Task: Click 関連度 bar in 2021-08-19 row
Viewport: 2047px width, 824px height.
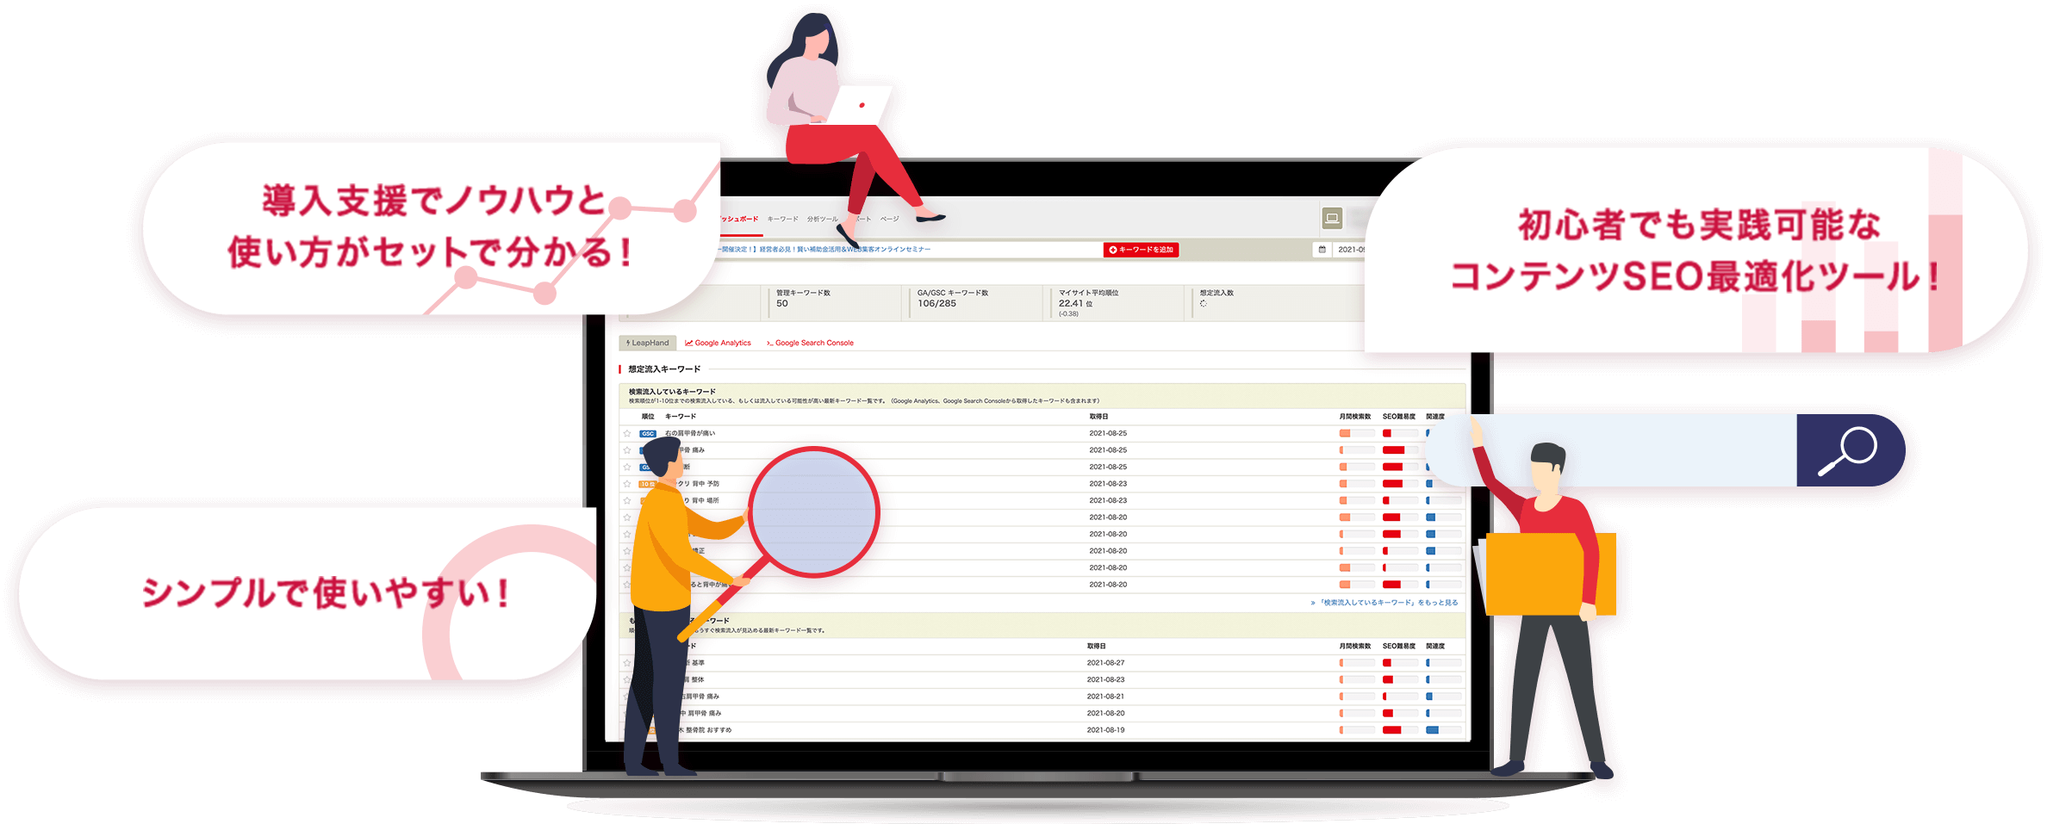Action: click(1444, 730)
